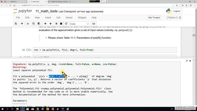Save notebook with the floppy disk icon

tap(16, 24)
